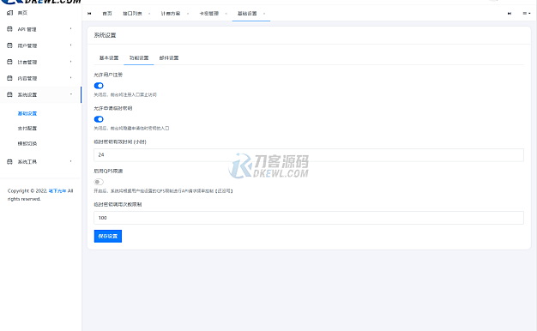Click the 保存设置 button
This screenshot has height=331, width=537.
108,236
